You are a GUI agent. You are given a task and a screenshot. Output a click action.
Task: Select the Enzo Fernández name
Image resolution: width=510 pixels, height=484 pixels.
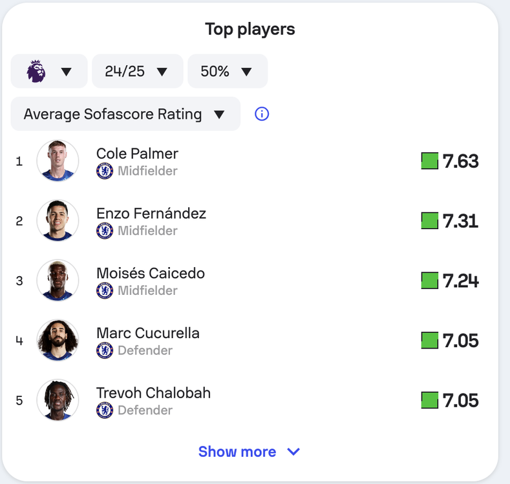151,214
